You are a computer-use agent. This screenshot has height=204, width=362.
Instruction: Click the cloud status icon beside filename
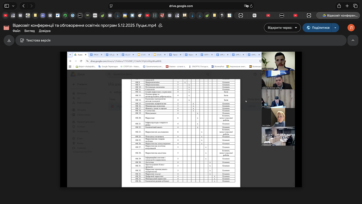(160, 25)
